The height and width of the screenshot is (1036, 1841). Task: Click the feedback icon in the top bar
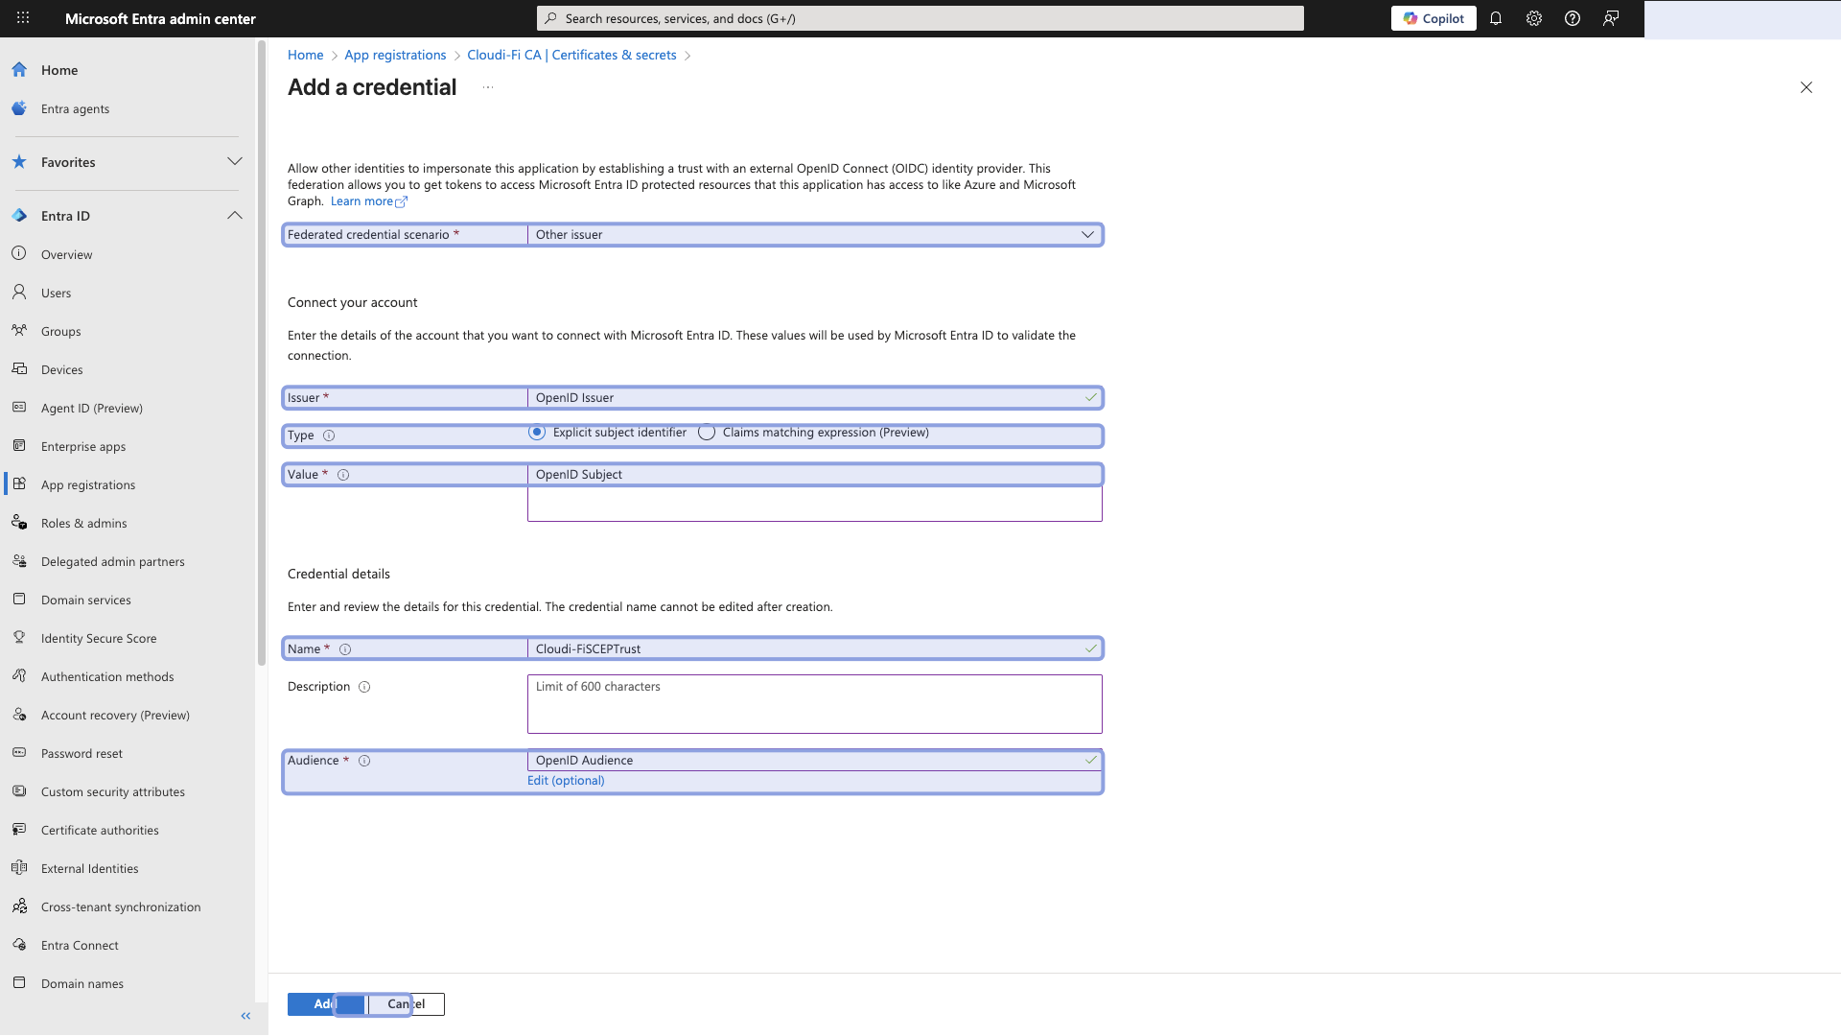point(1610,18)
